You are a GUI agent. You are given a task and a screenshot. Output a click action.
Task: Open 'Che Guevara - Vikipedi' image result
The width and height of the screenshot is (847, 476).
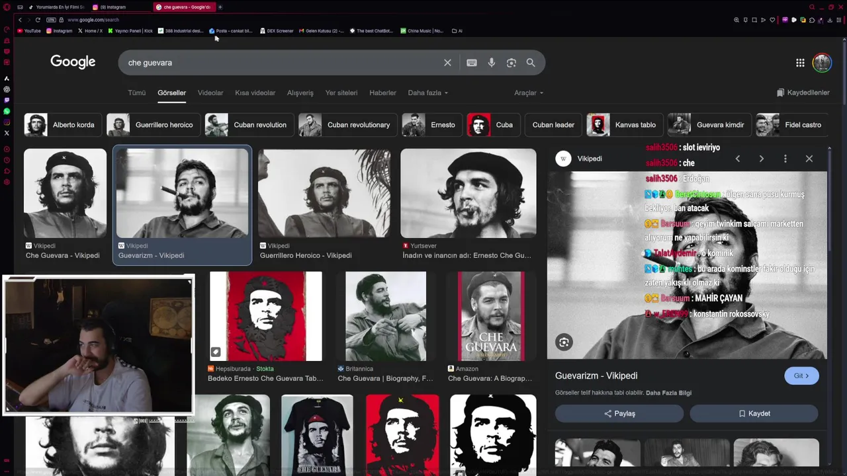click(x=65, y=204)
